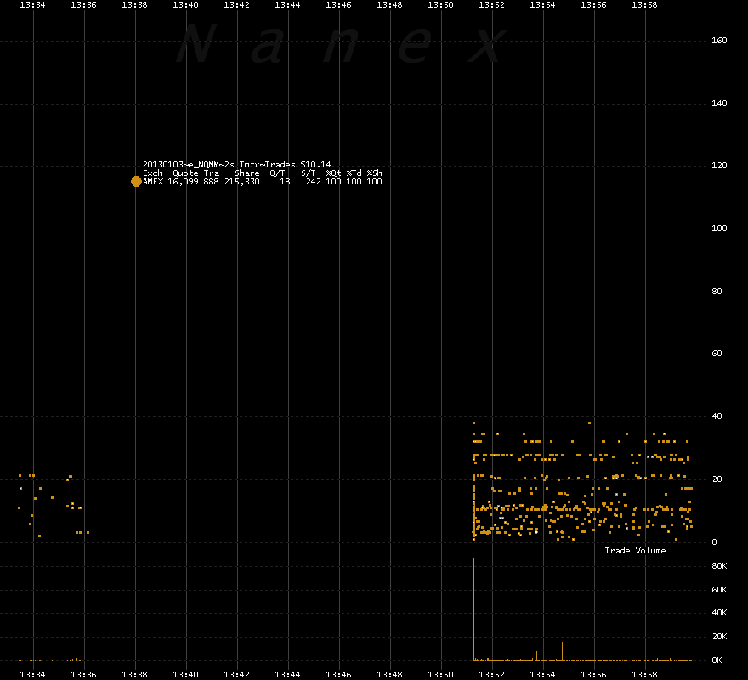The width and height of the screenshot is (748, 680).
Task: Click the Q/T value '18' in the legend
Action: point(285,182)
